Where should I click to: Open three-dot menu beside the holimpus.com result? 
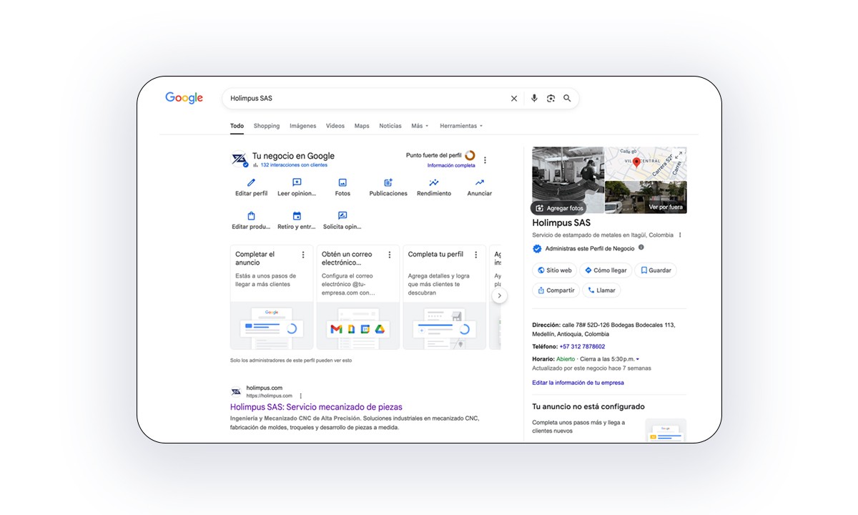click(300, 396)
